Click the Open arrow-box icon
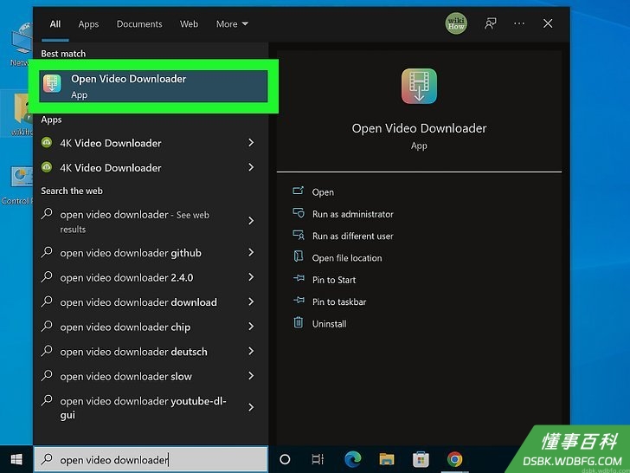Image resolution: width=630 pixels, height=473 pixels. coord(298,191)
